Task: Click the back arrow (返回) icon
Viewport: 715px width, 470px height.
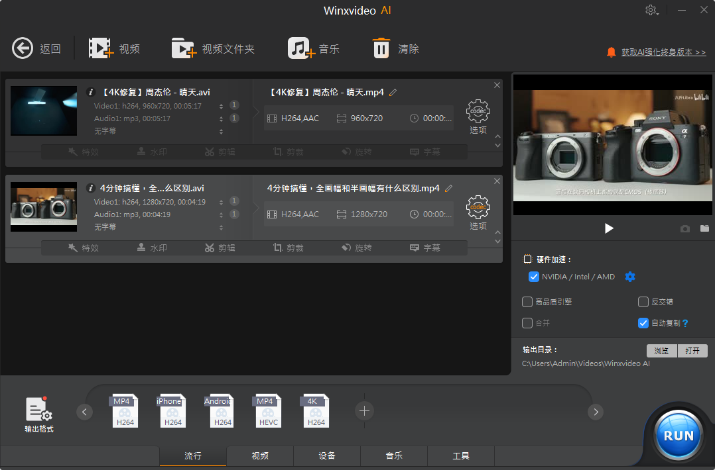Action: pos(23,48)
